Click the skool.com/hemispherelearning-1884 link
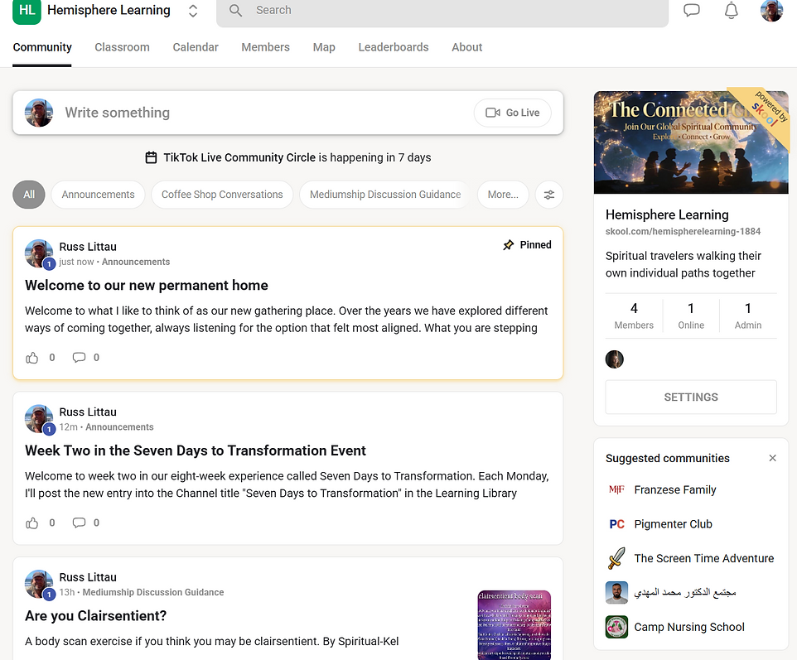Image resolution: width=797 pixels, height=660 pixels. point(683,232)
